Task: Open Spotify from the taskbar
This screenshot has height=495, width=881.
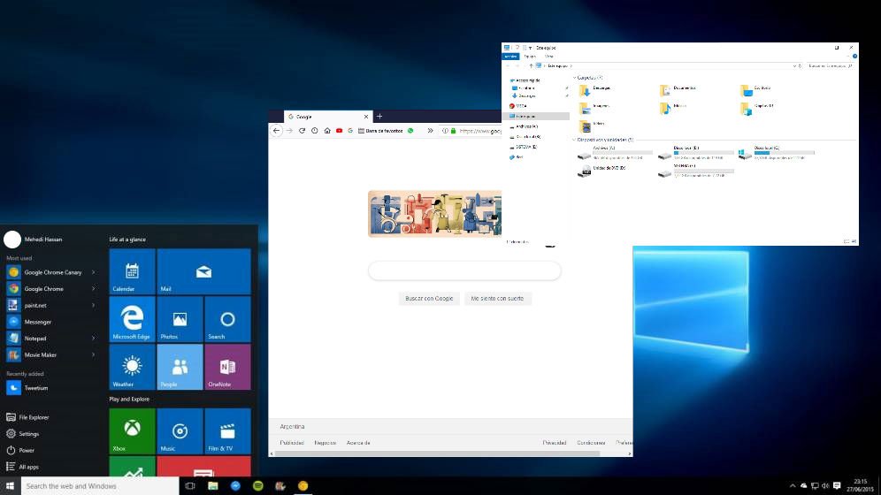Action: (x=258, y=486)
